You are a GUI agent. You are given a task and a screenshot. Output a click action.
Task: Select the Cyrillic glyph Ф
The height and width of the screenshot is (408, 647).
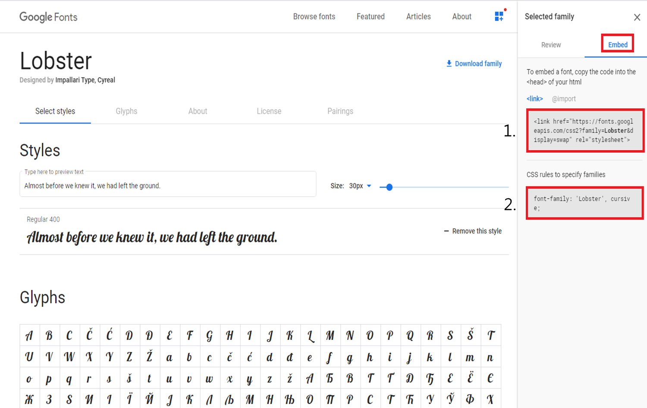[x=470, y=399]
